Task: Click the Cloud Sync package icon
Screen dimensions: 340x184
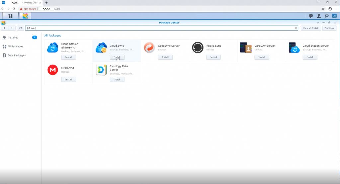Action: [x=101, y=48]
